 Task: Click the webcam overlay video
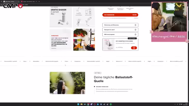pos(169,17)
